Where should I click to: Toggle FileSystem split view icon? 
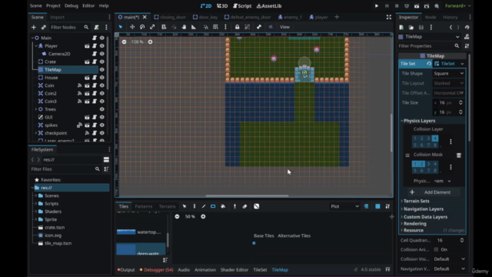click(x=106, y=159)
